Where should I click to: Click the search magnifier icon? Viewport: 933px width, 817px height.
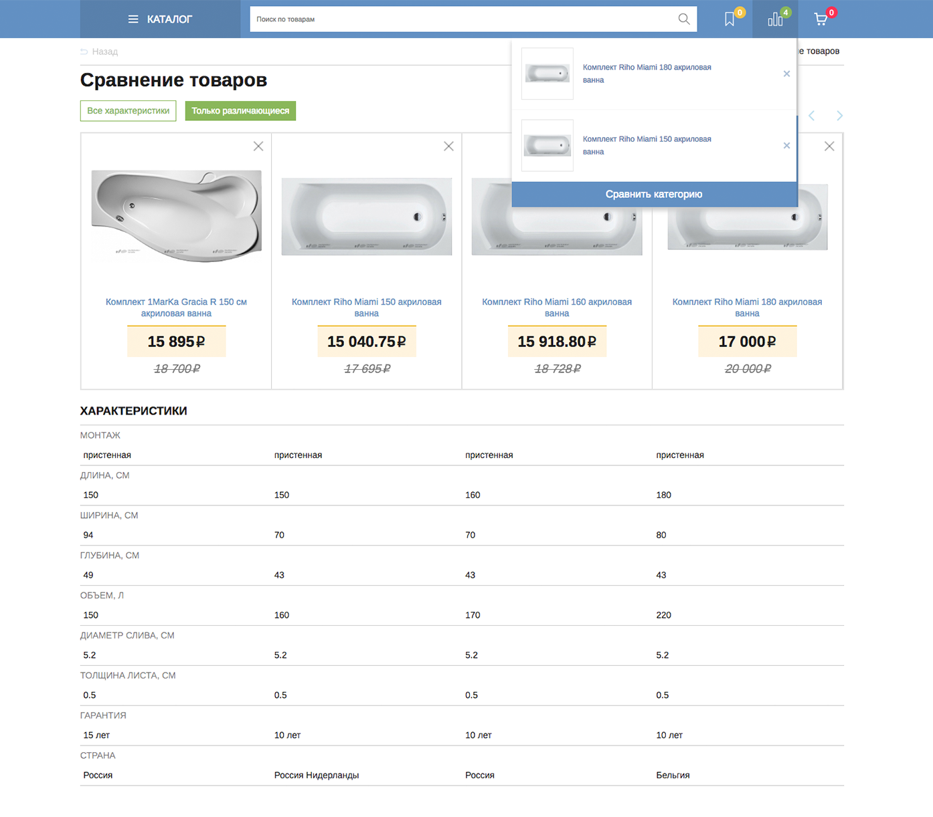[x=683, y=19]
